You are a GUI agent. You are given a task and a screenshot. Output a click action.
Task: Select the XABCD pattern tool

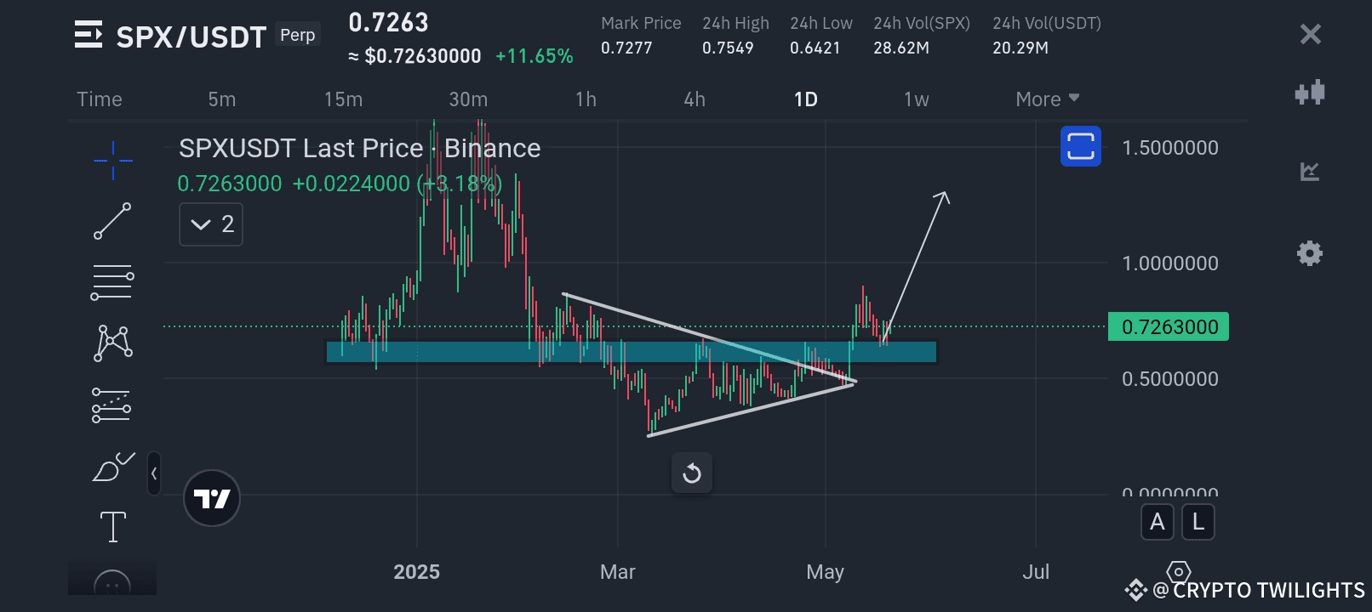point(112,343)
